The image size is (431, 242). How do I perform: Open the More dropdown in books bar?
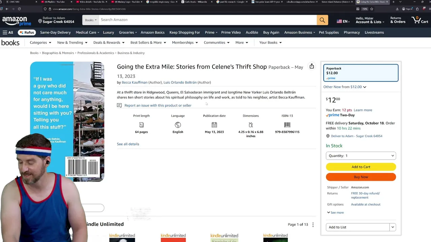[242, 43]
